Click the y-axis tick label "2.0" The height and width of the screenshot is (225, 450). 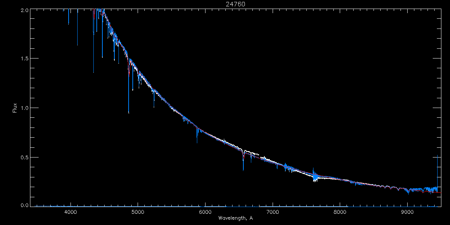click(24, 11)
